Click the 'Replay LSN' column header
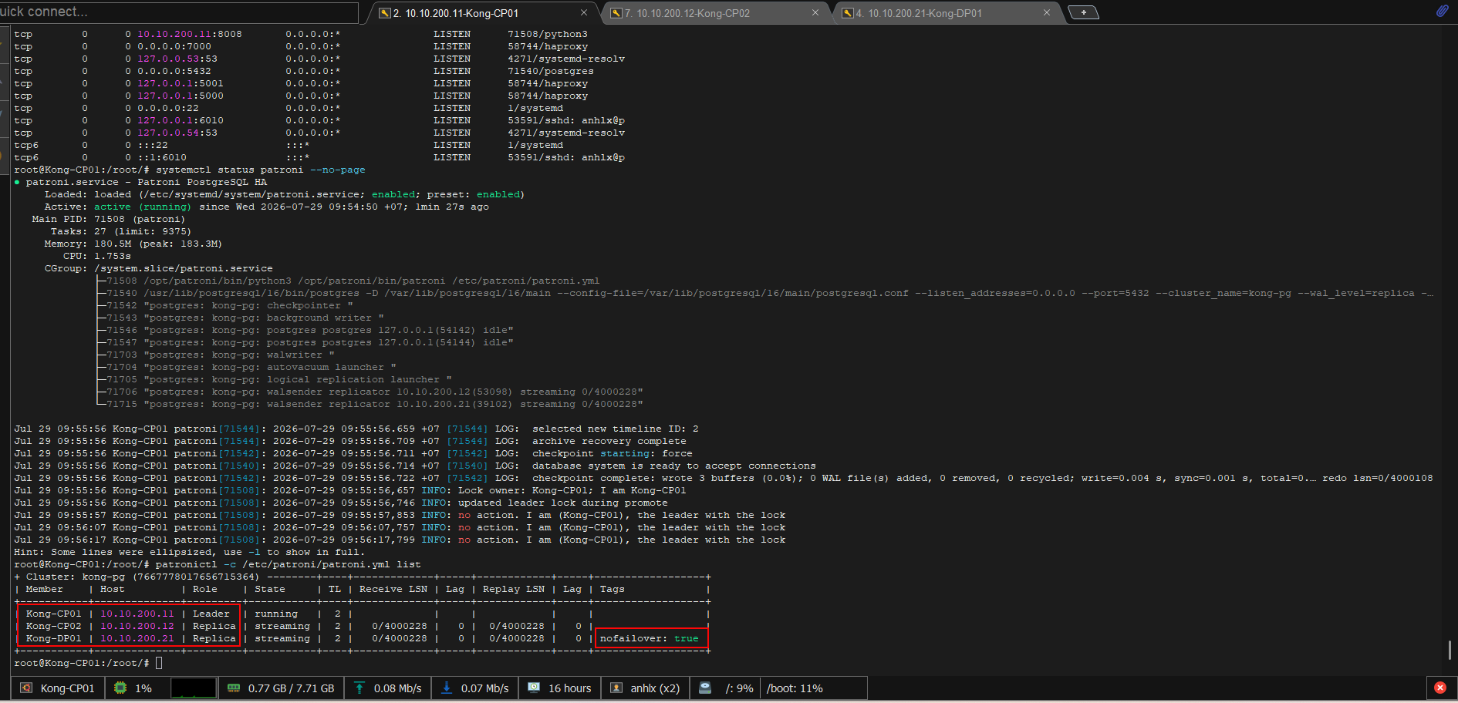 point(514,589)
